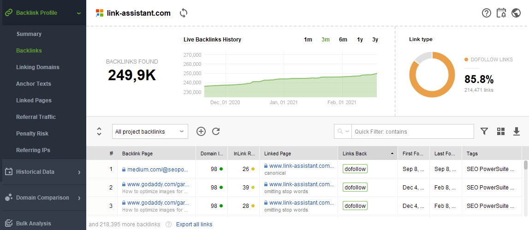Set history range to 1y
This screenshot has width=529, height=230.
[360, 40]
